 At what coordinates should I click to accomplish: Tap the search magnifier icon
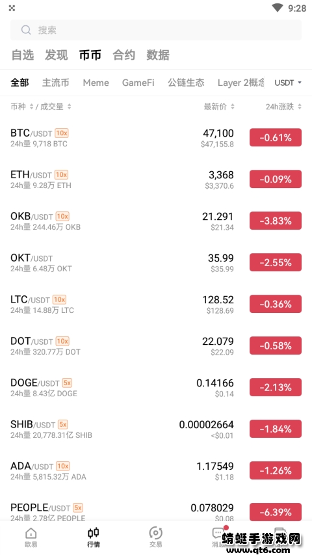pyautogui.click(x=26, y=30)
